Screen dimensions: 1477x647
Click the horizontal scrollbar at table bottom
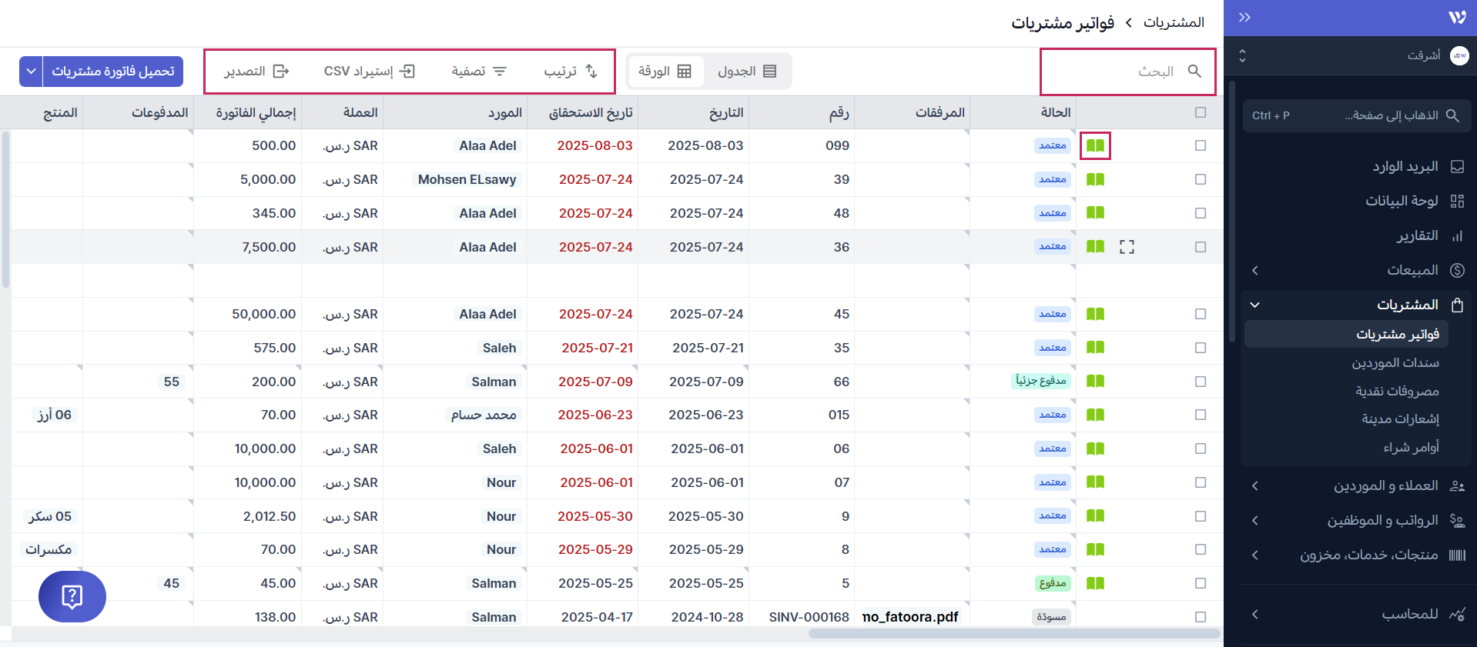click(1013, 634)
